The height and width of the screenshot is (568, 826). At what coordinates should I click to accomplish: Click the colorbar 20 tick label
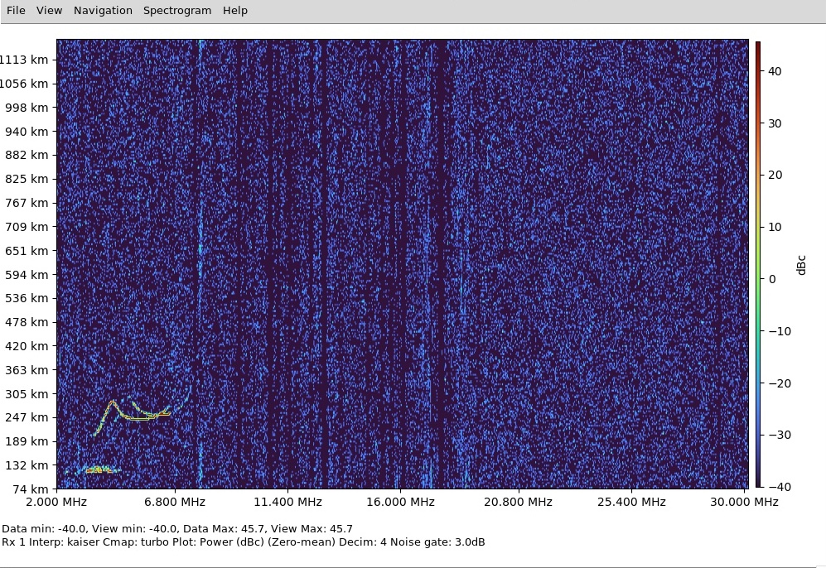775,176
